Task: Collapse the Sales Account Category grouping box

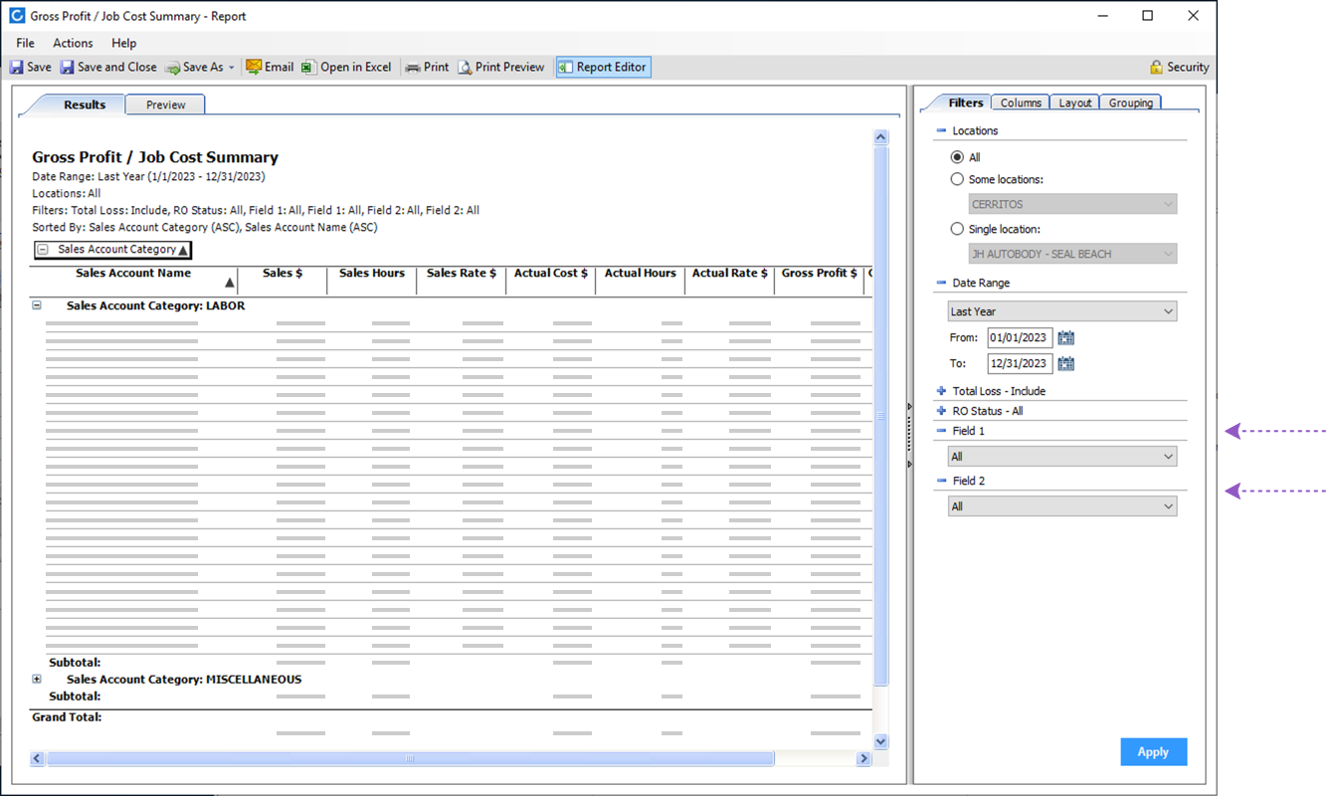Action: click(44, 250)
